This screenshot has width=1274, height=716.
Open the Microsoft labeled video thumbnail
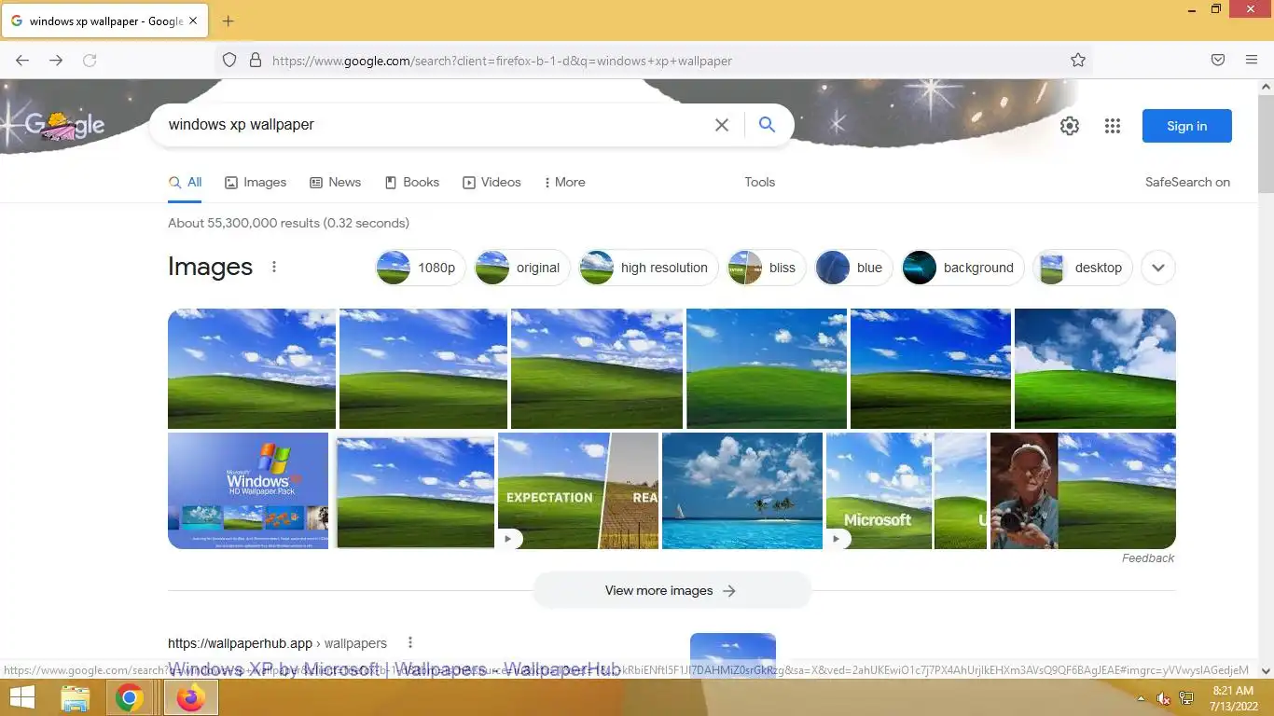(907, 490)
